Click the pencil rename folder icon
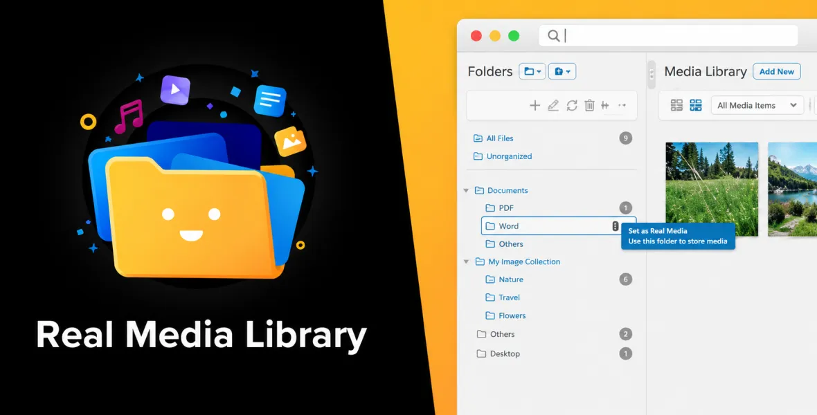Screen dimensions: 817x415 click(553, 106)
